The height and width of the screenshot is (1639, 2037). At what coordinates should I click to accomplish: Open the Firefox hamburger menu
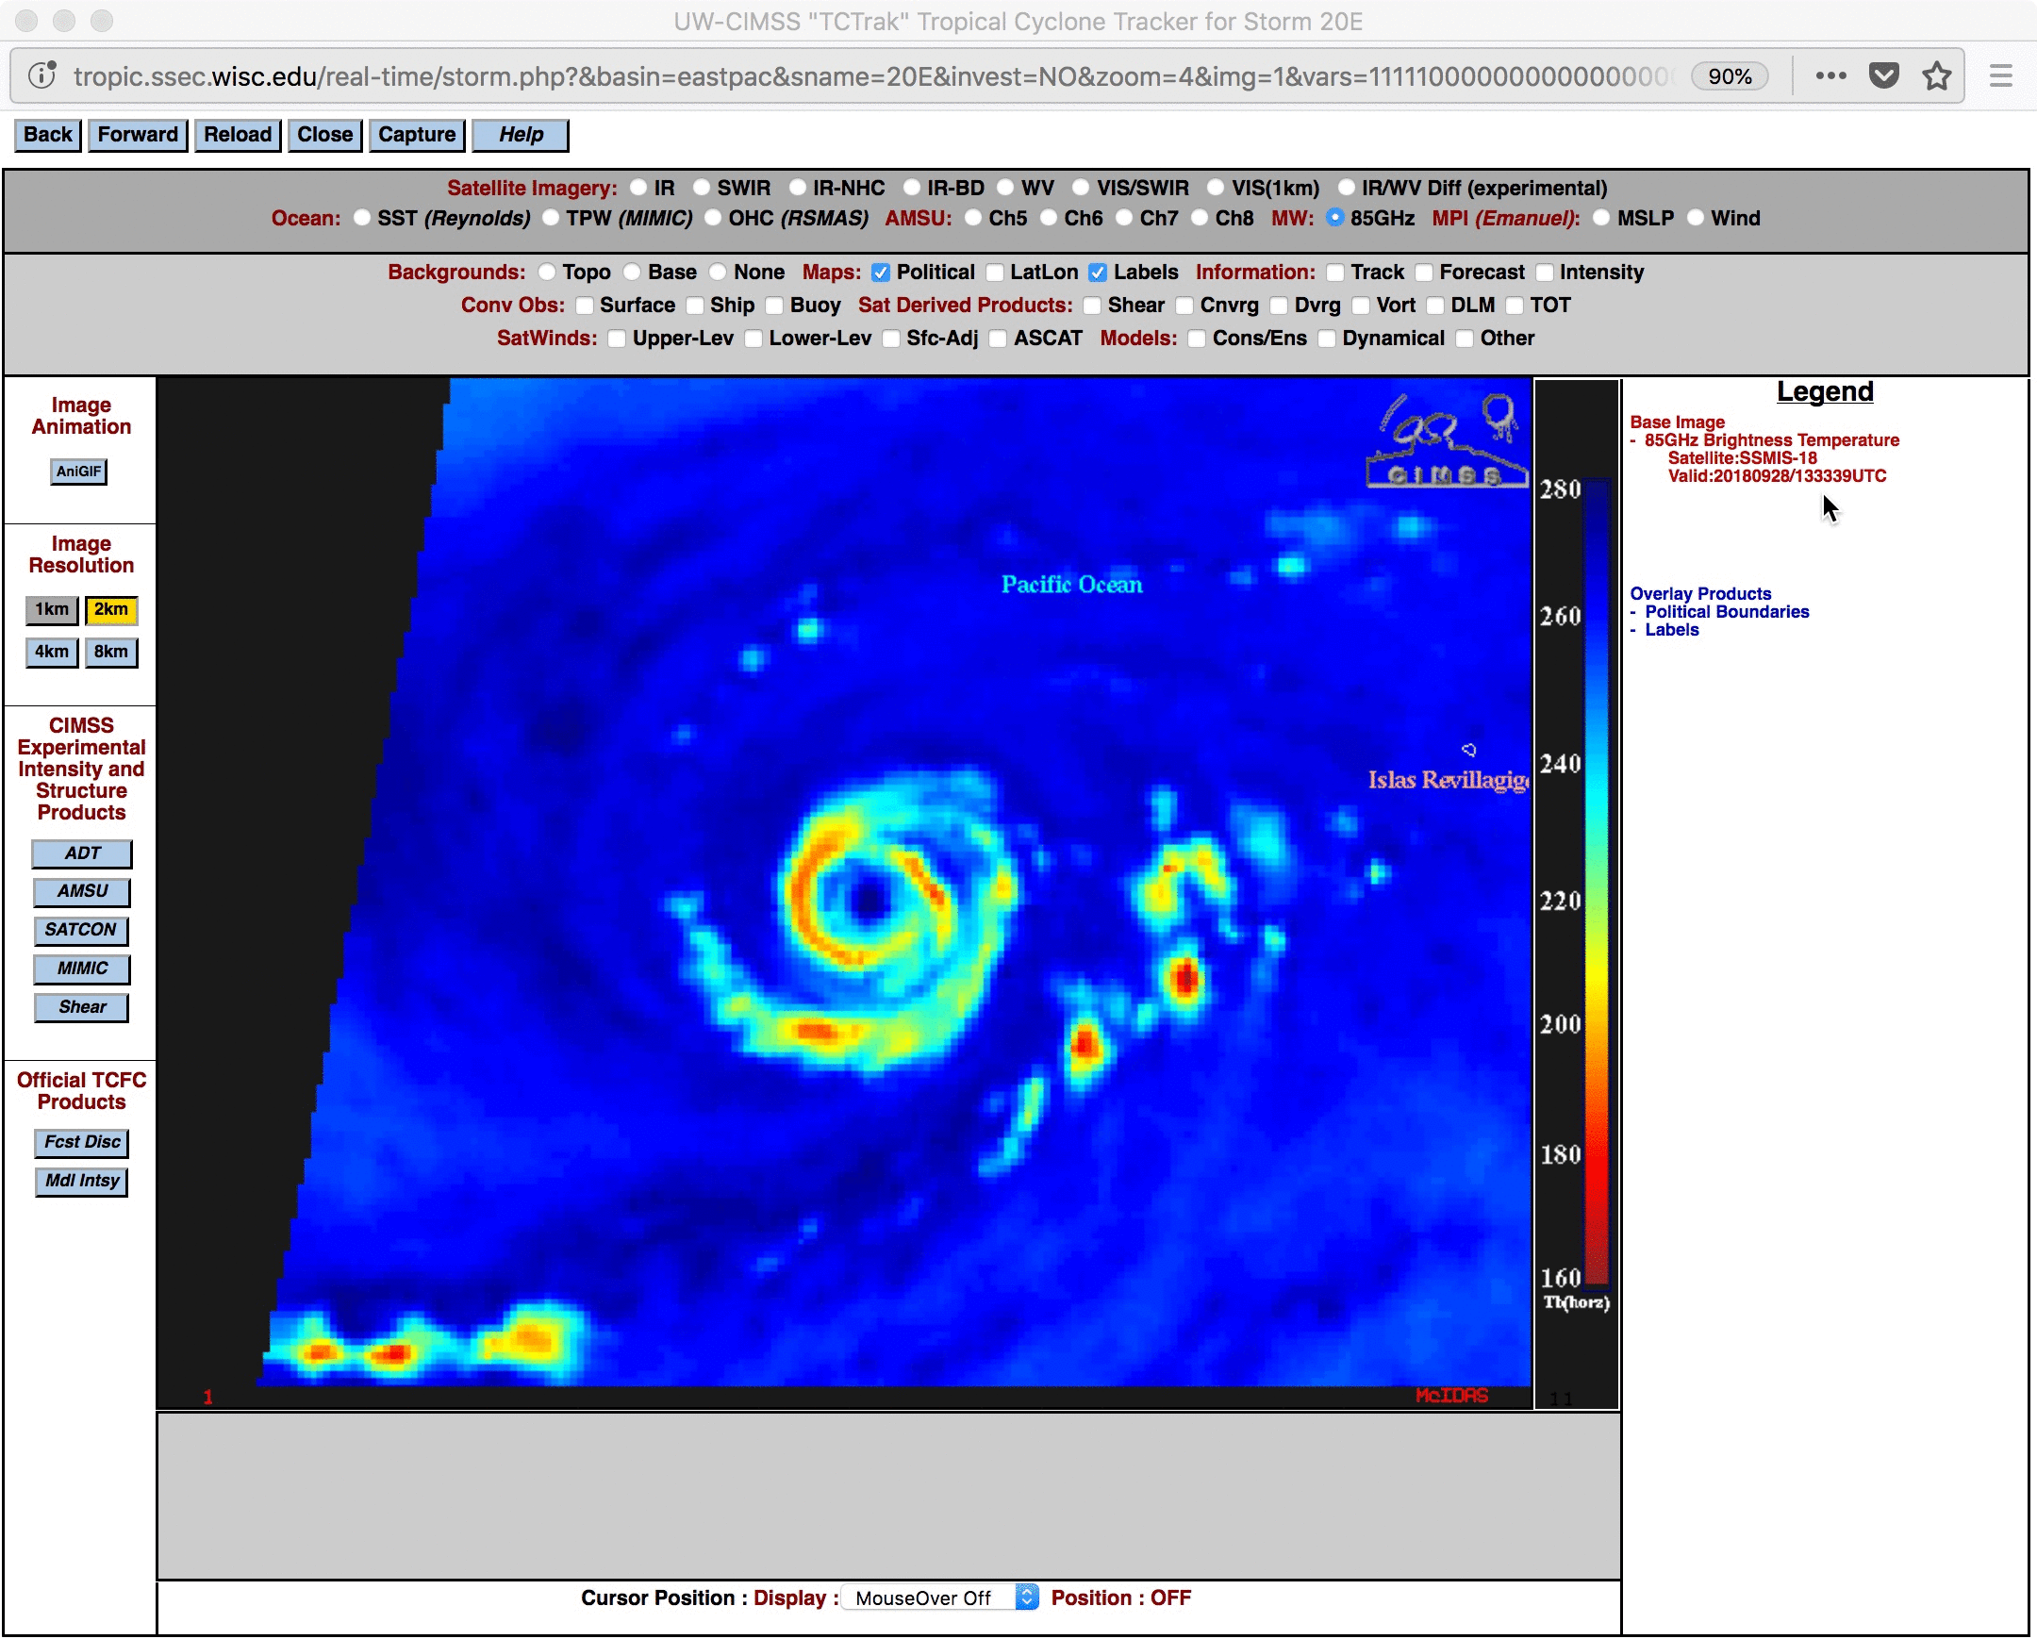pyautogui.click(x=2000, y=75)
